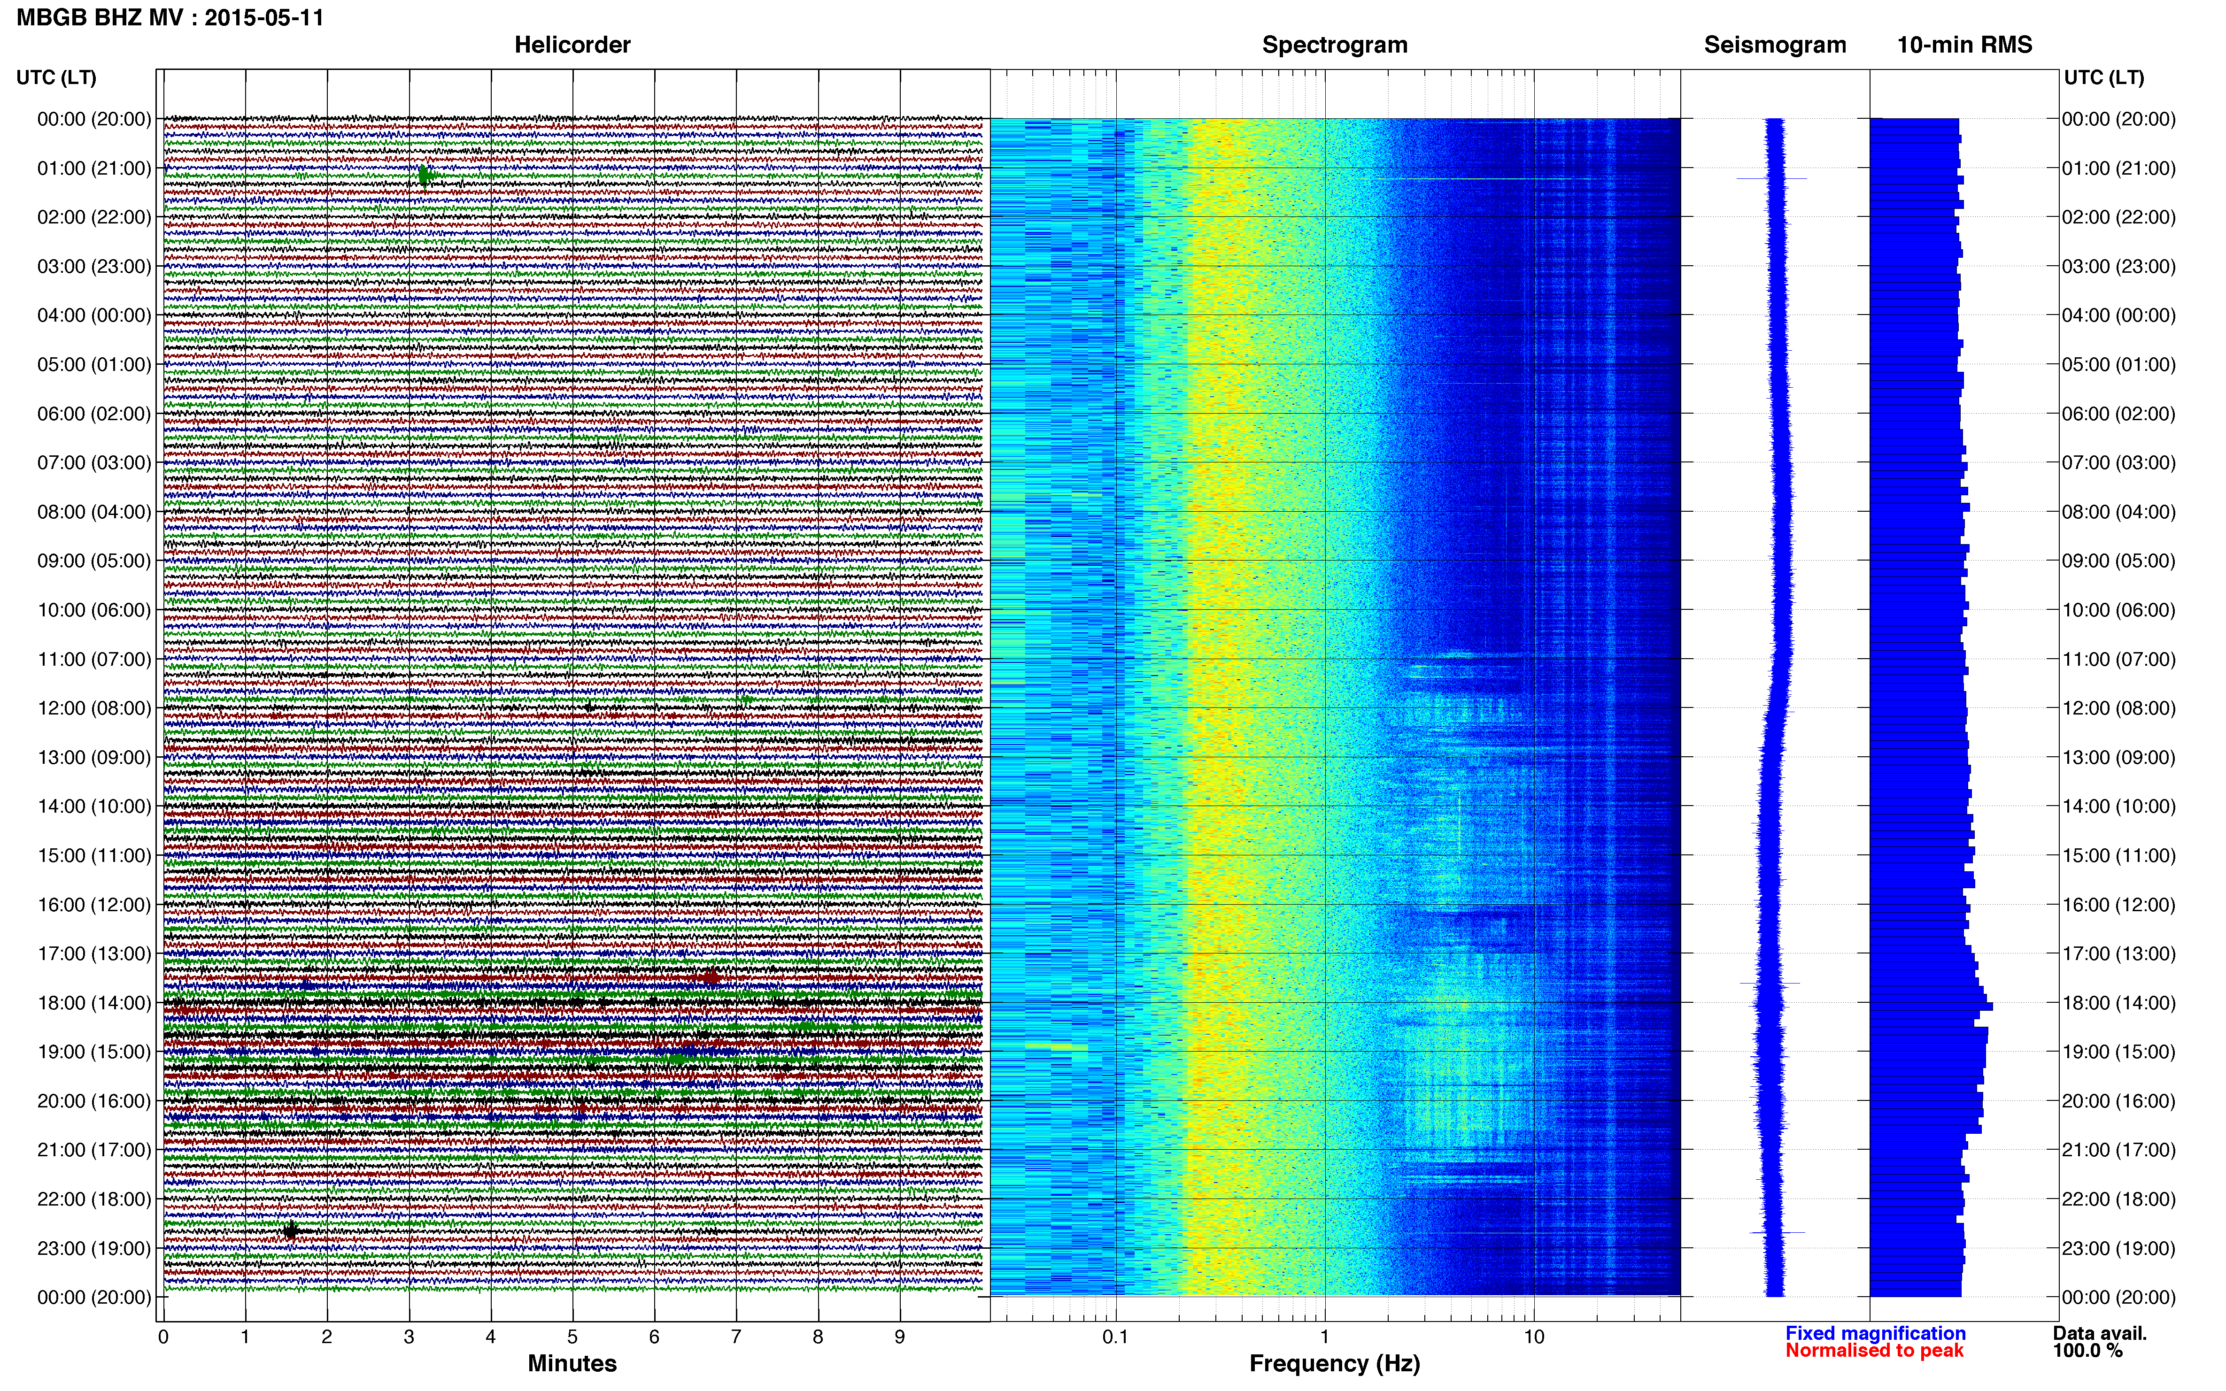Click "05:00 (01:00)" on the right time axis
Screen dimensions: 2226x1391
(2119, 364)
